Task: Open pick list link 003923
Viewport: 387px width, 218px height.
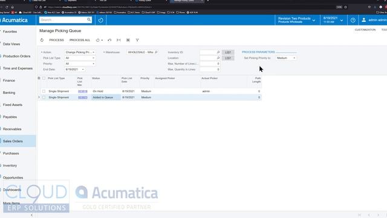Action: (x=83, y=97)
